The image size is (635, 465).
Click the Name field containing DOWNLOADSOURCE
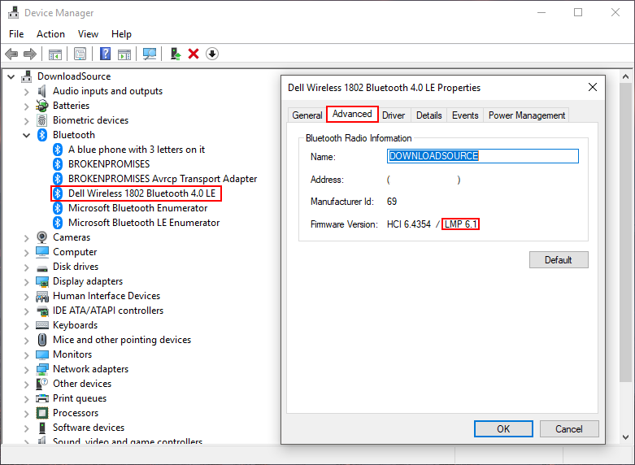tap(483, 156)
